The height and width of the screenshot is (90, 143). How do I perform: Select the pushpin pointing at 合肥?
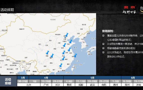[69, 49]
